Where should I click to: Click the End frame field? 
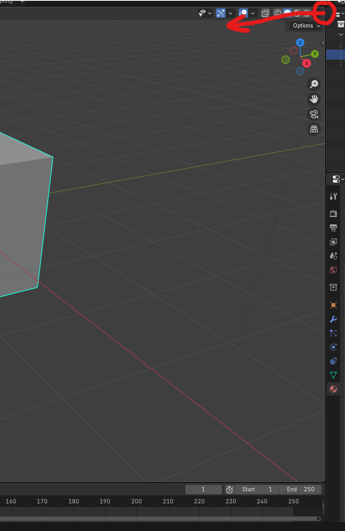click(x=300, y=489)
